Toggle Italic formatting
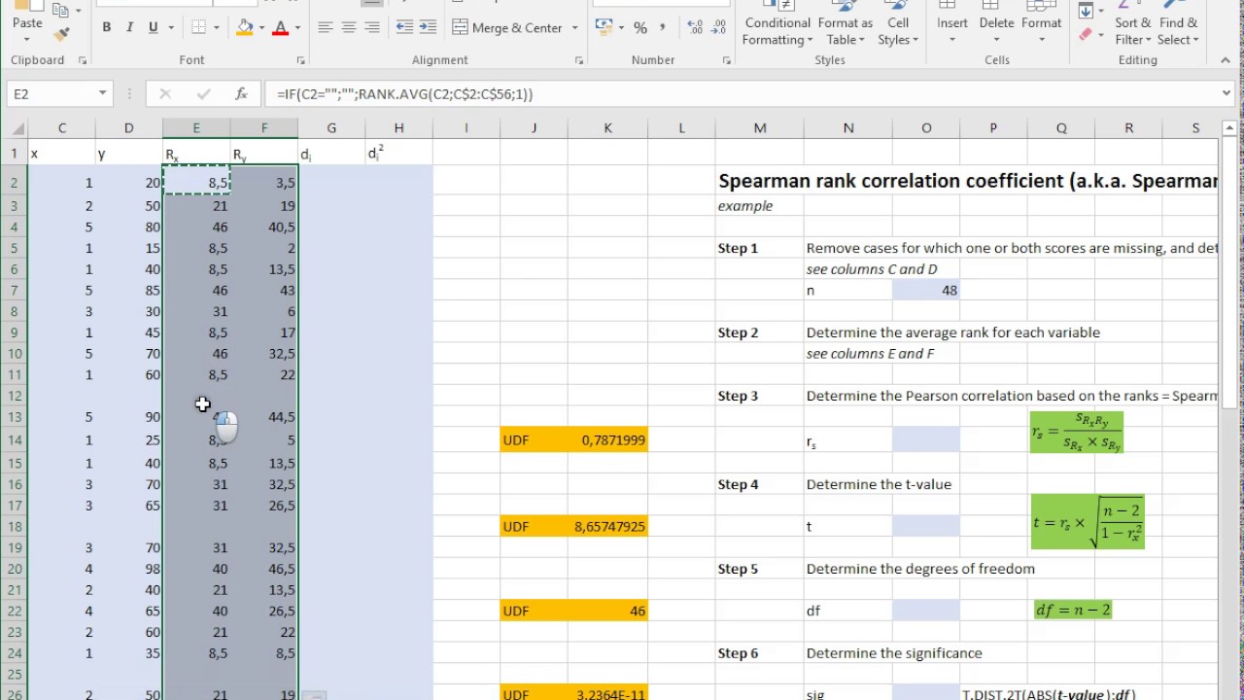 [129, 28]
